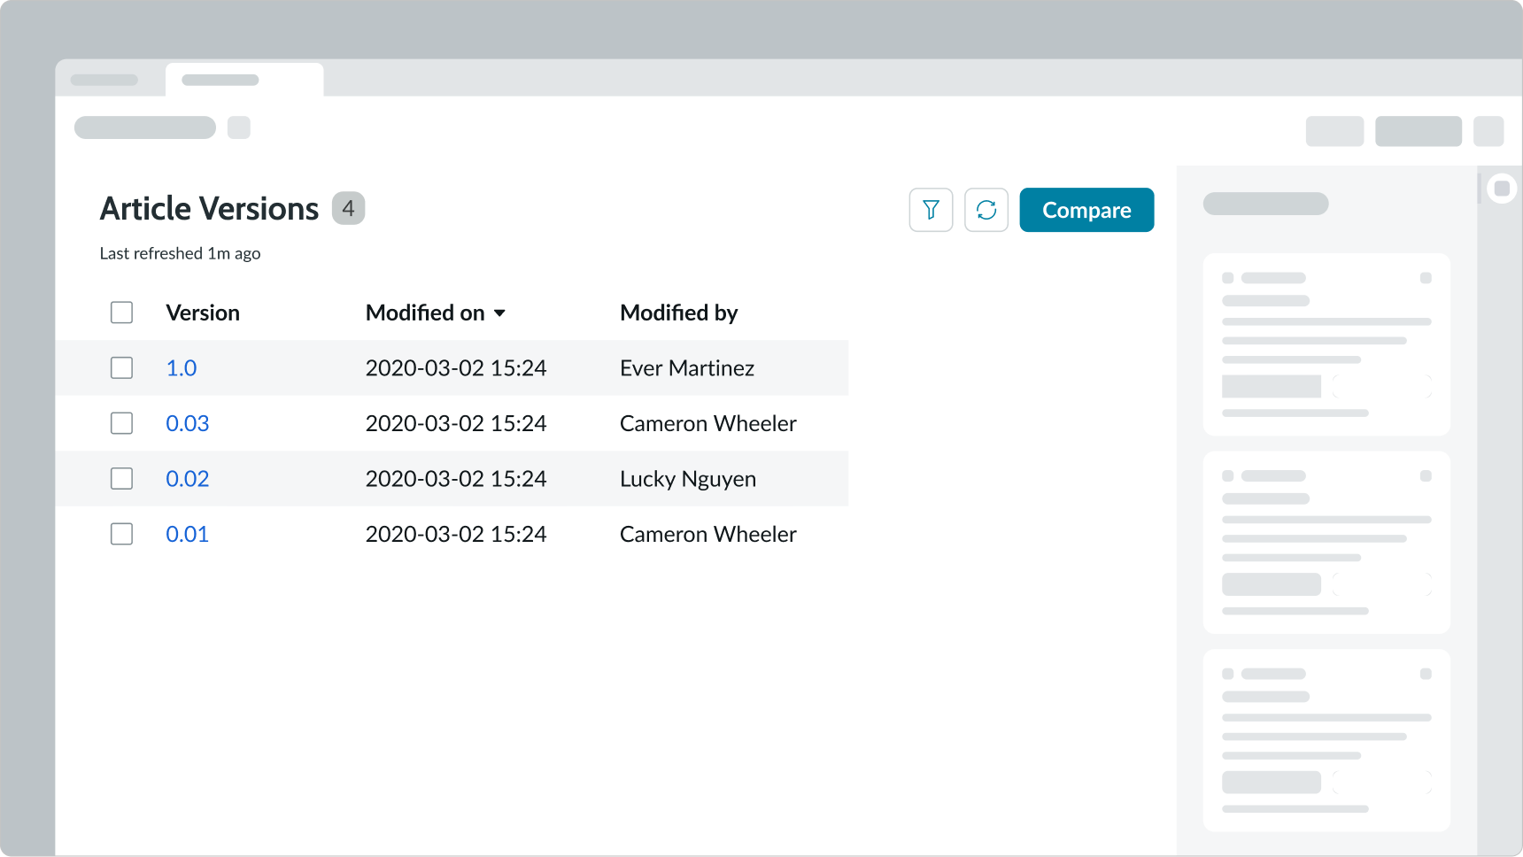The width and height of the screenshot is (1523, 857).
Task: Click the small square icon next to breadcrumb
Action: click(238, 127)
